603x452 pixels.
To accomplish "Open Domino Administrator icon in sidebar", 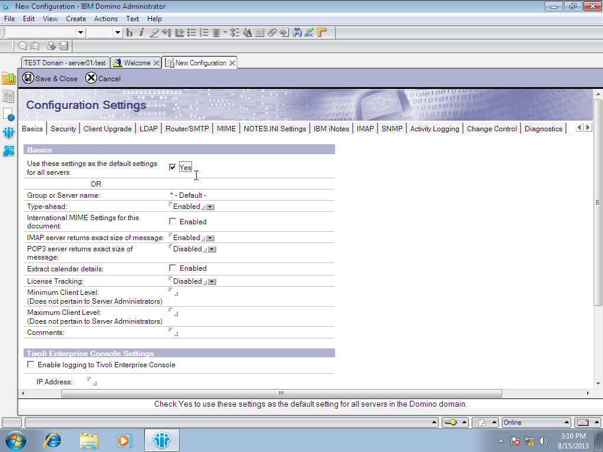I will click(8, 132).
